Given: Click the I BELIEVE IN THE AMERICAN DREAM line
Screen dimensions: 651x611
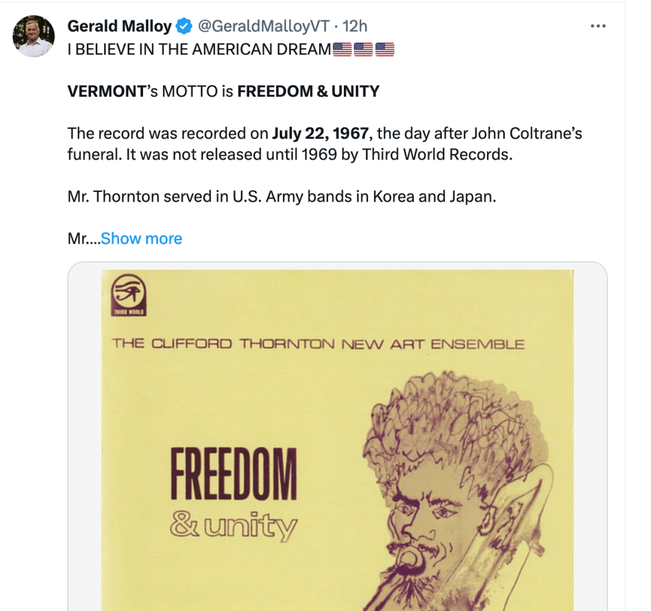Looking at the screenshot, I should point(200,49).
